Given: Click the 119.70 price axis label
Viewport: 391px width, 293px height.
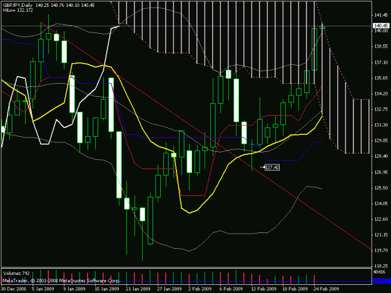Looking at the screenshot, I should 381,251.
